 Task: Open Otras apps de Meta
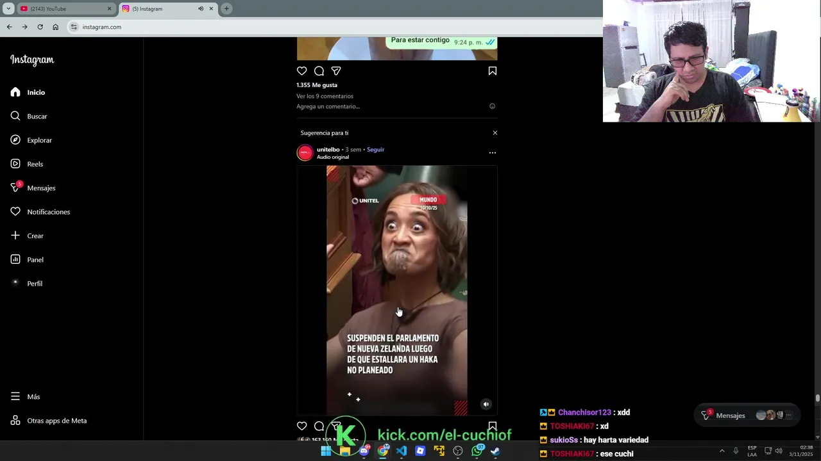coord(49,421)
